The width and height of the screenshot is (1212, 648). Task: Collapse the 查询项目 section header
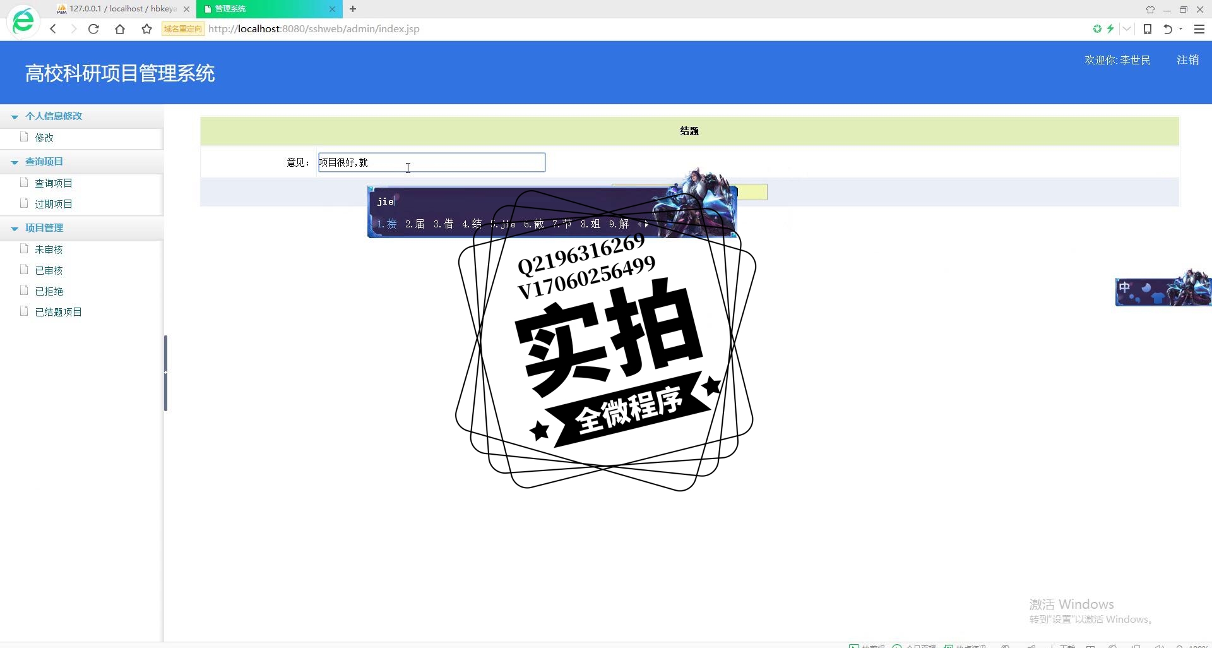(15, 162)
